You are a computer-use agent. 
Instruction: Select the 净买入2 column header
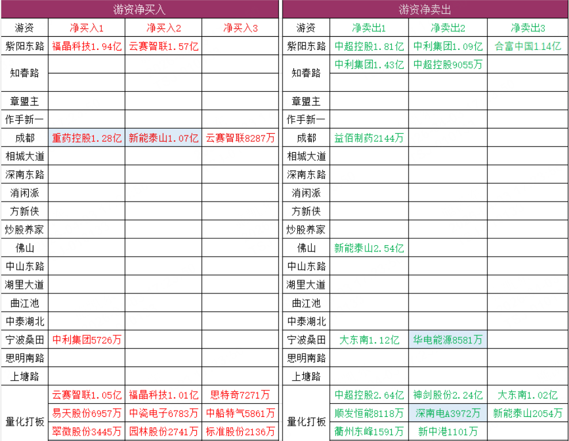163,28
